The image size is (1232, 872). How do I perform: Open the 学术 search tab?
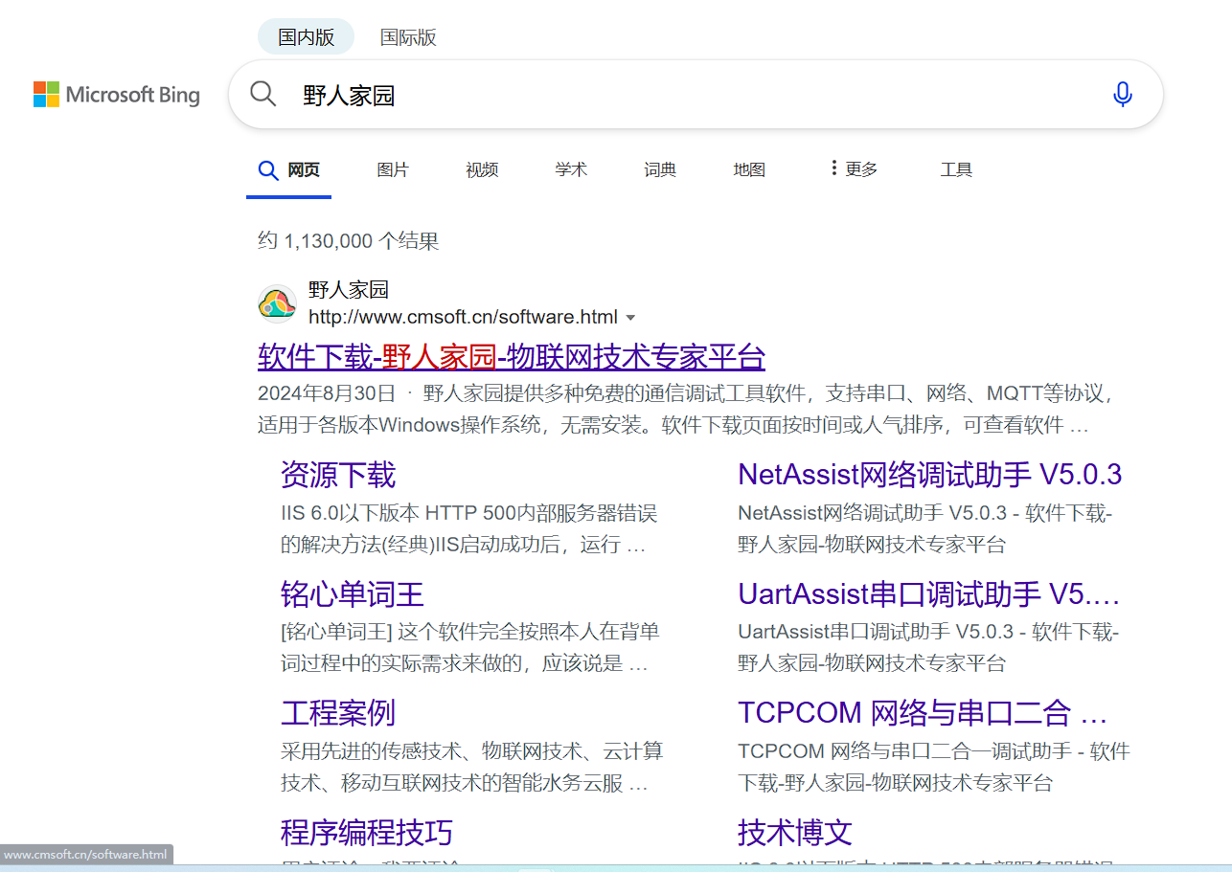(x=571, y=170)
